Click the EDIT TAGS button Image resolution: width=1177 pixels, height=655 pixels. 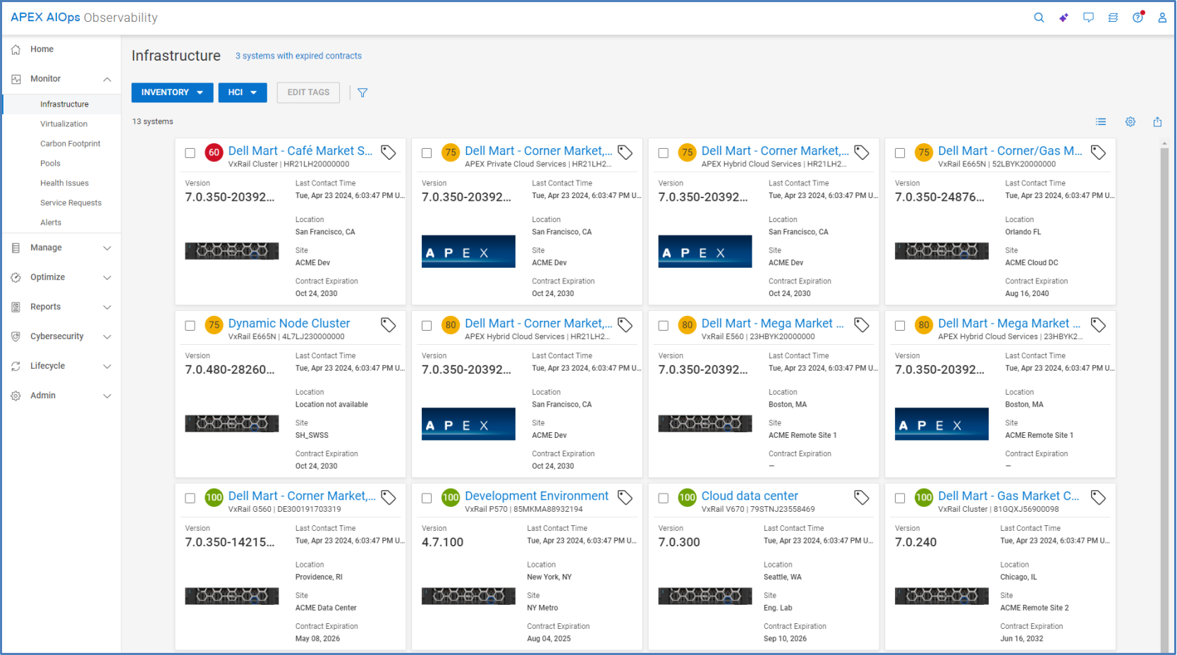tap(308, 92)
